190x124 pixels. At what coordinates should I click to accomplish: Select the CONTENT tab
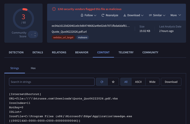(x=103, y=52)
